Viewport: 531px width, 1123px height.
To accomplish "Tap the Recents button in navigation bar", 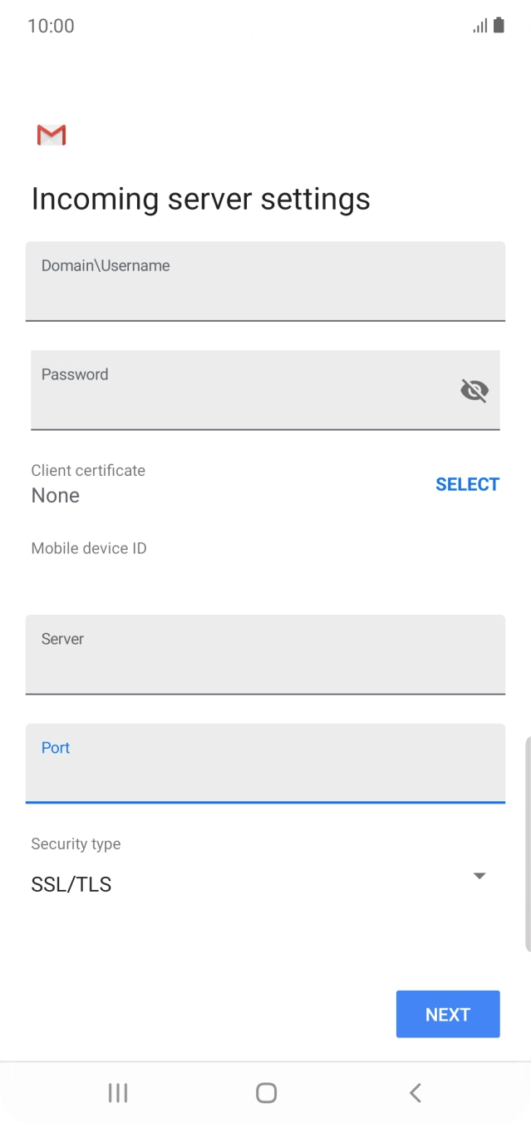I will (x=117, y=1092).
